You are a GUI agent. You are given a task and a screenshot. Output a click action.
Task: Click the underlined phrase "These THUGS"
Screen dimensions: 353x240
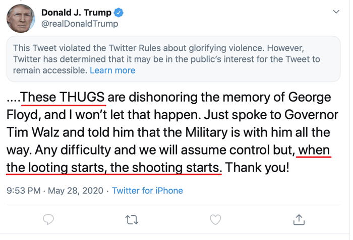point(64,97)
